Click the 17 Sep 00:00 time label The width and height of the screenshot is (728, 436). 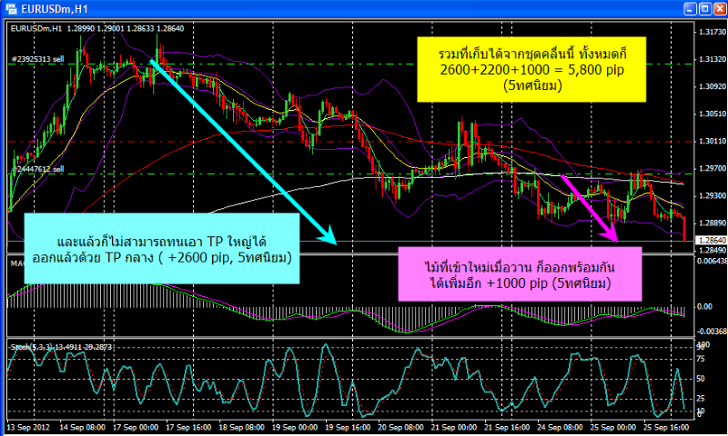pyautogui.click(x=136, y=427)
